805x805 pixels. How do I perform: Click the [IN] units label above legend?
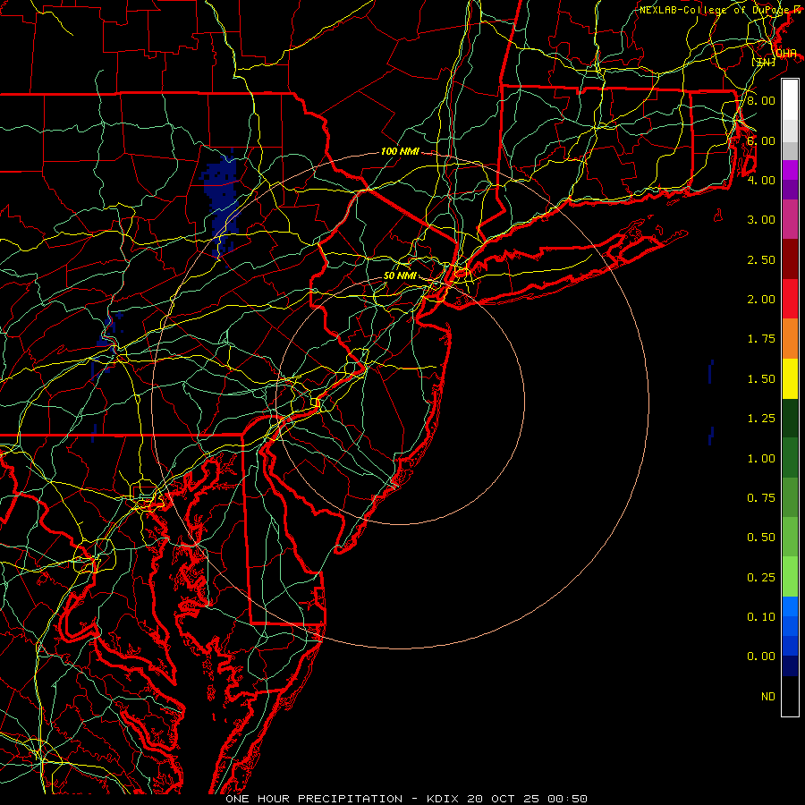coord(764,62)
